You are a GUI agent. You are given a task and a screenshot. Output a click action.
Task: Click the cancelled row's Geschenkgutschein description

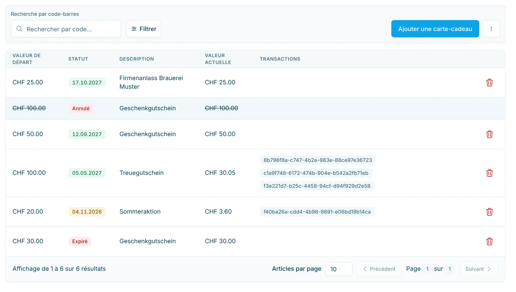148,108
